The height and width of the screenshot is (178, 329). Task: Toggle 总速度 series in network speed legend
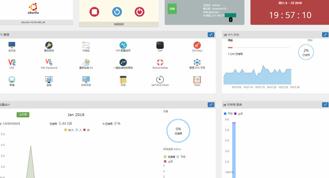(165, 157)
